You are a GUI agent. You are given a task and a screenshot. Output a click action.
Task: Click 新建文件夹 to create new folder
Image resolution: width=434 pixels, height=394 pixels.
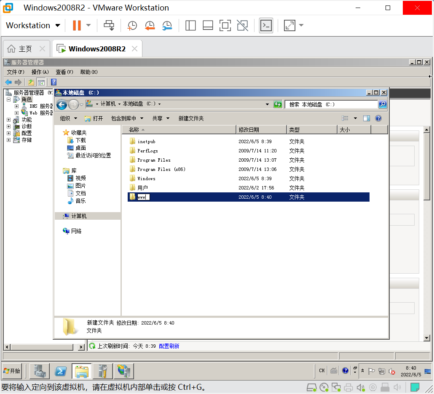(x=191, y=118)
